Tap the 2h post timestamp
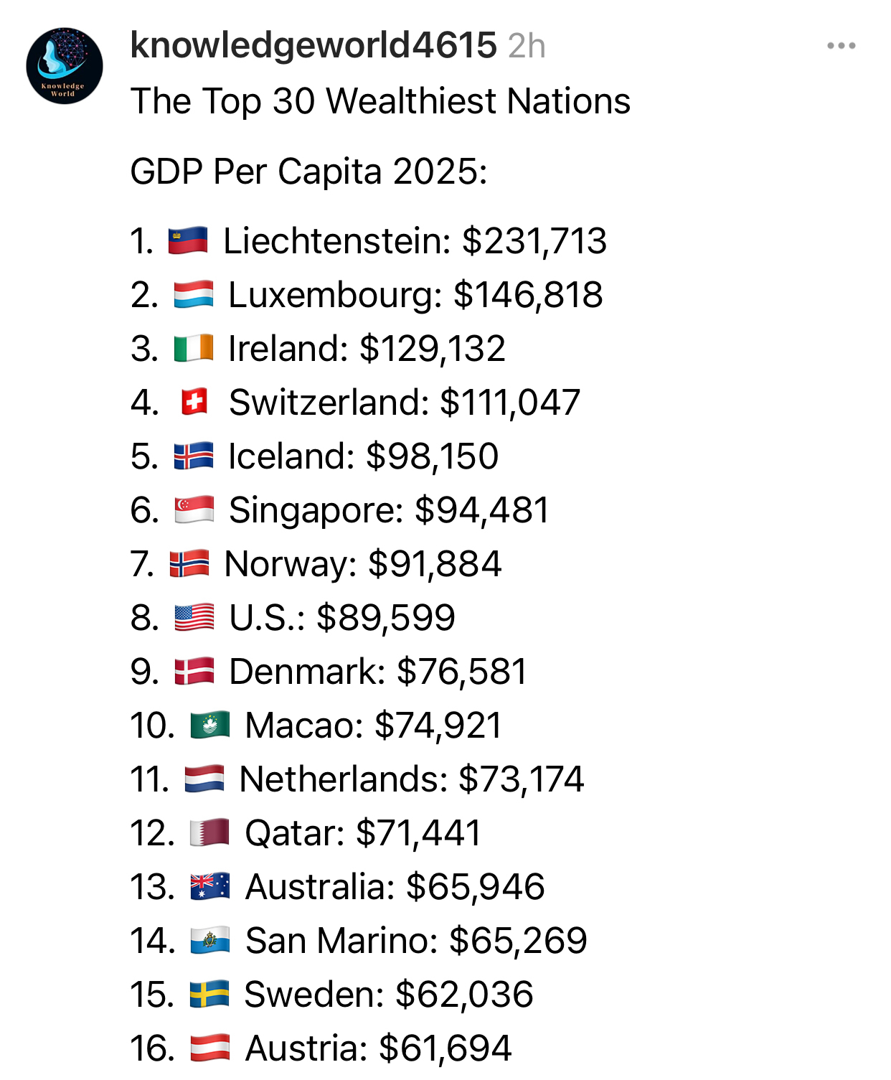Viewport: 891px width, 1080px height. pos(527,47)
